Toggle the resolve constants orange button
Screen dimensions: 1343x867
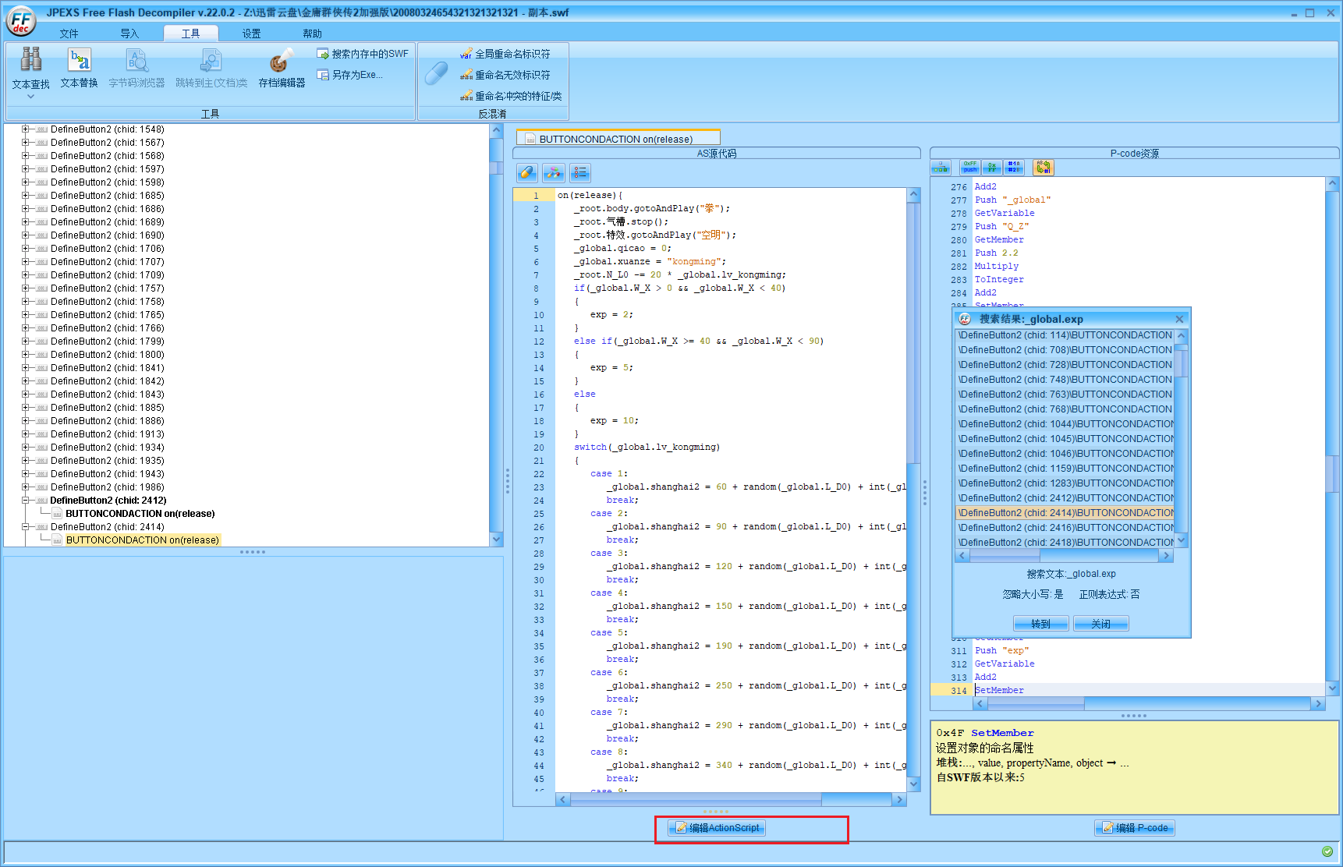1043,168
